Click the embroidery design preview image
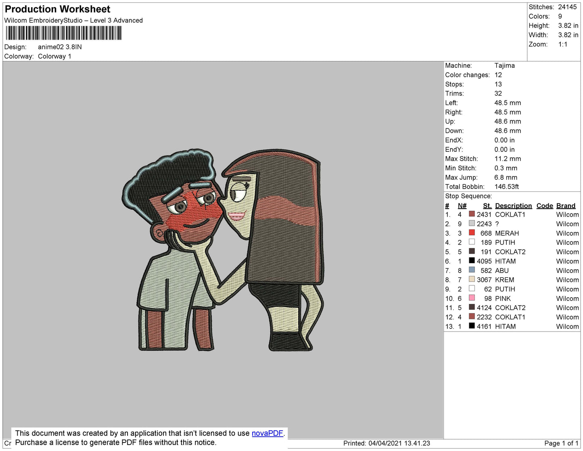Screen dimensions: 583x451 click(223, 250)
